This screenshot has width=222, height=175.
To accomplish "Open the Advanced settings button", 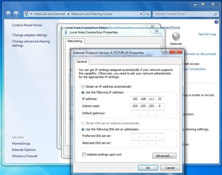I will pos(164,156).
